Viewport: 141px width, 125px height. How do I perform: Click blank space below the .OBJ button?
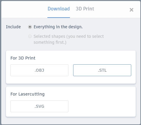(x=39, y=80)
